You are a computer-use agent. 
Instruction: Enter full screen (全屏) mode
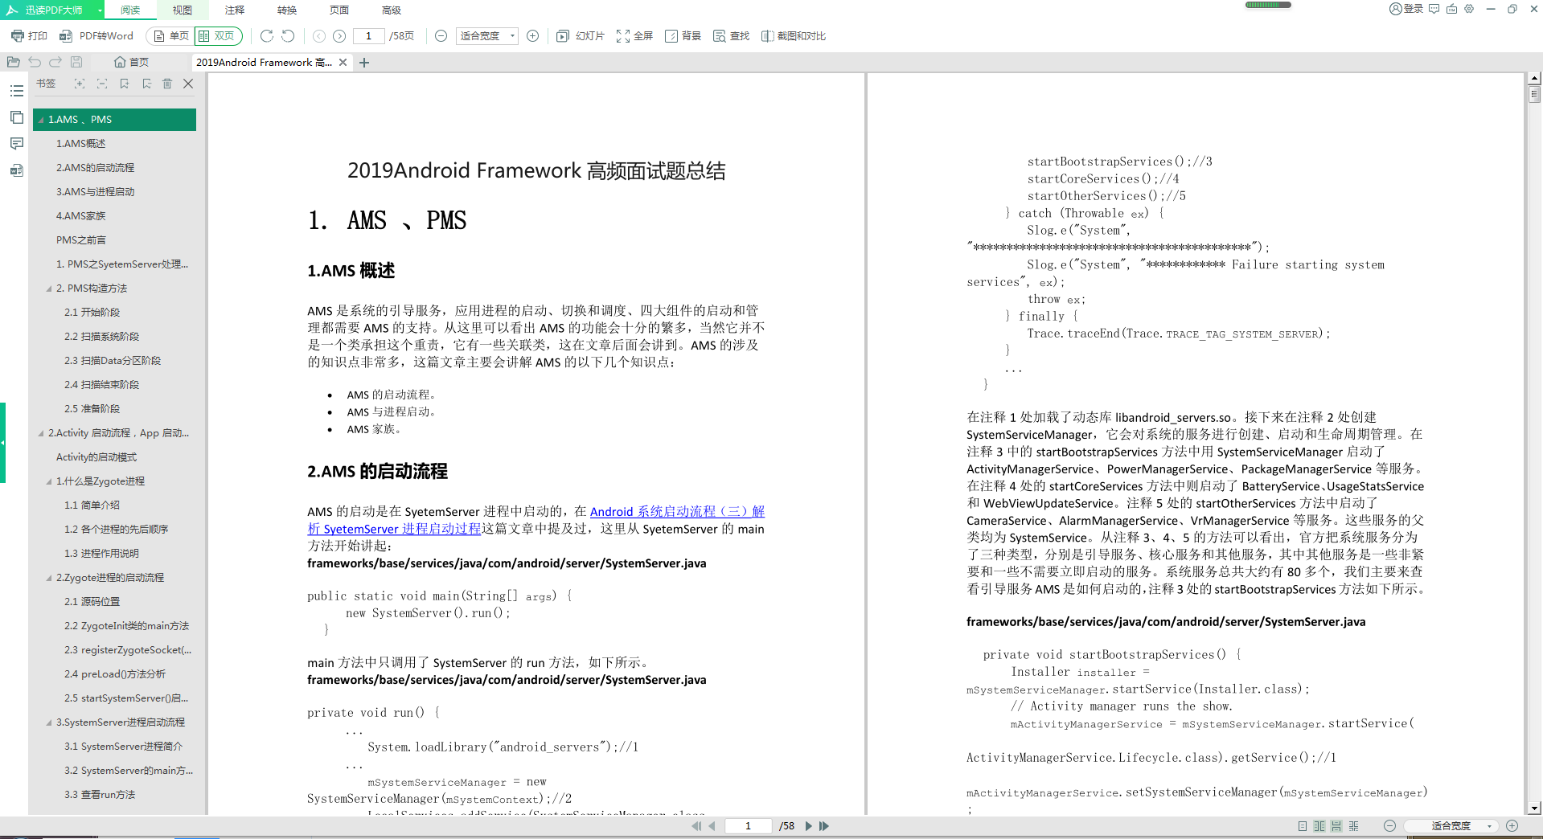[x=634, y=36]
